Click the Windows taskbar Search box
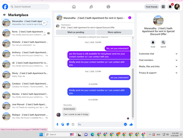This screenshot has height=138, width=183. coord(60,134)
